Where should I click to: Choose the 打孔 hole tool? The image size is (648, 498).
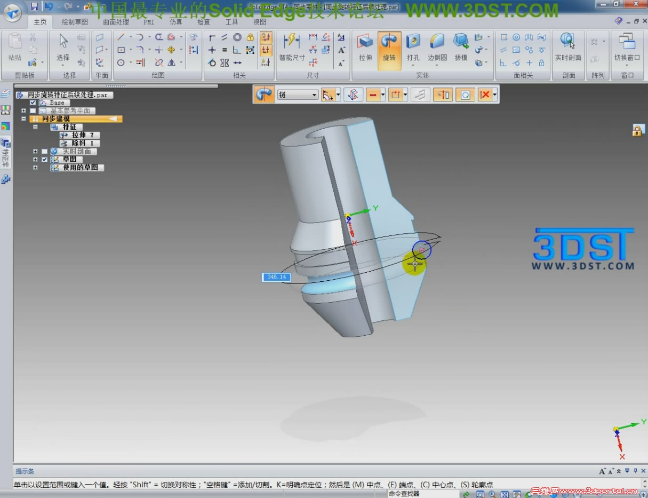(x=413, y=48)
